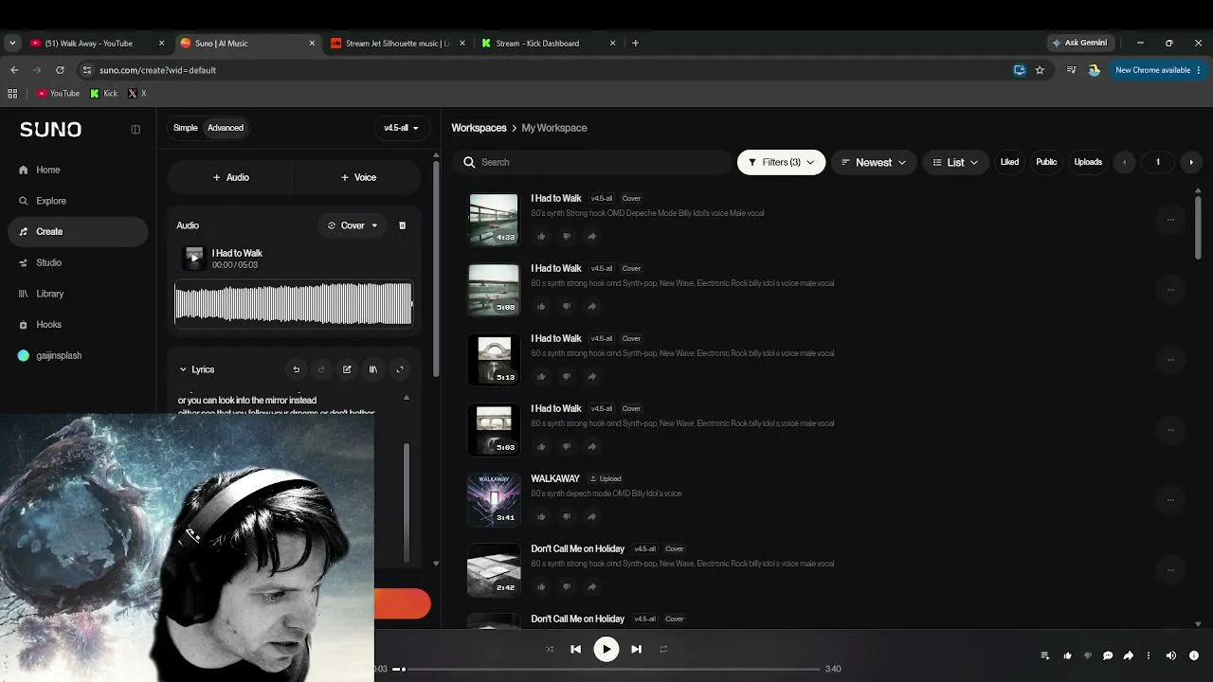The height and width of the screenshot is (682, 1213).
Task: Bookmark this page with the star icon
Action: (1040, 70)
